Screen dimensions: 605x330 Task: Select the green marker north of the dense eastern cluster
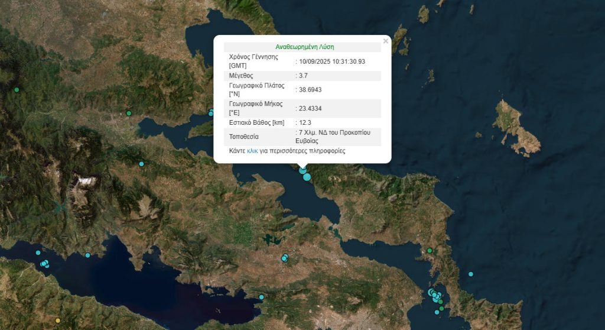(x=430, y=251)
